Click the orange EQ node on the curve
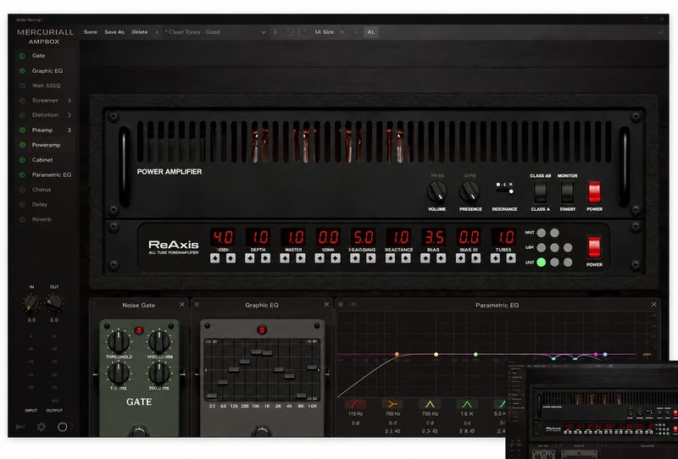Screen dimensions: 678x459 [x=397, y=354]
